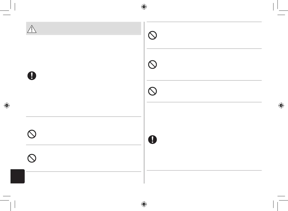Click the upper prohibition icon in left column
The height and width of the screenshot is (211, 288).
pos(32,134)
